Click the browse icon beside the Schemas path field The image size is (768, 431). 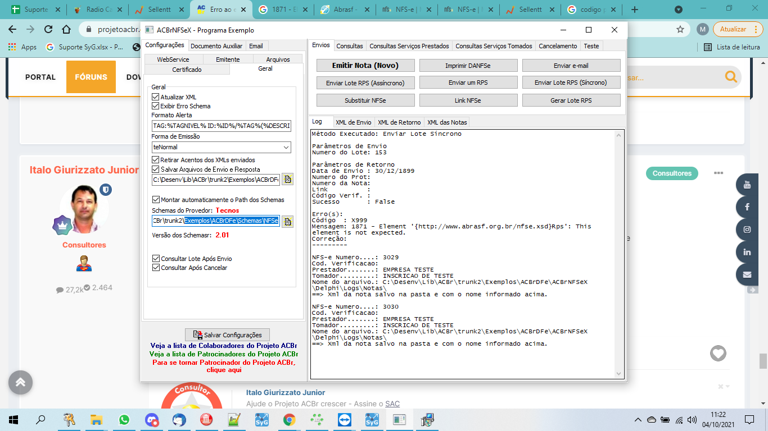pyautogui.click(x=288, y=221)
